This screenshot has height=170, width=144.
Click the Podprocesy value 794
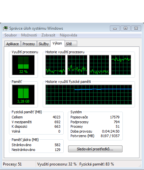click(x=117, y=122)
